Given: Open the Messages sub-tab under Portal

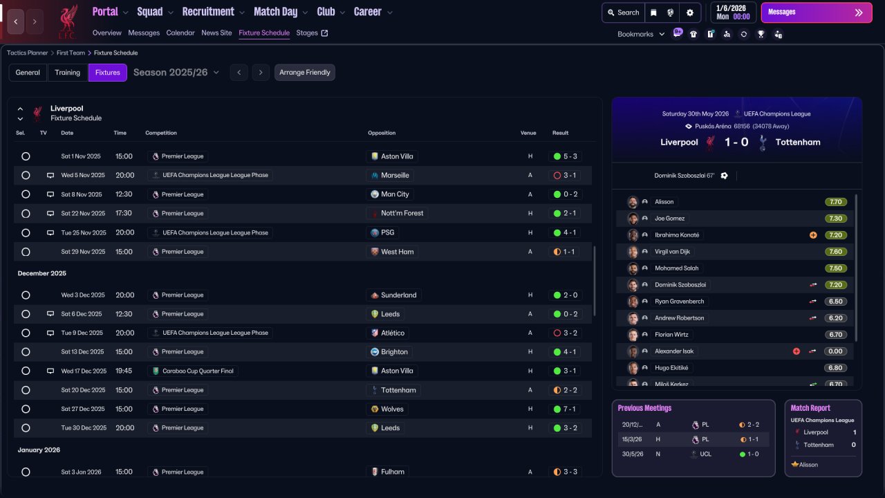Looking at the screenshot, I should tap(144, 33).
